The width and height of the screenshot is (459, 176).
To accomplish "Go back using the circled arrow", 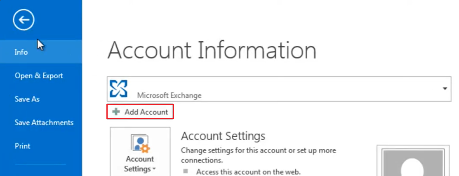I will (x=24, y=19).
